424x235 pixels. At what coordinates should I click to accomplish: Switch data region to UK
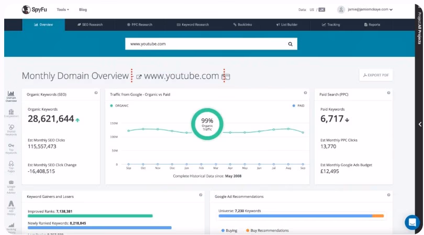[x=321, y=9]
